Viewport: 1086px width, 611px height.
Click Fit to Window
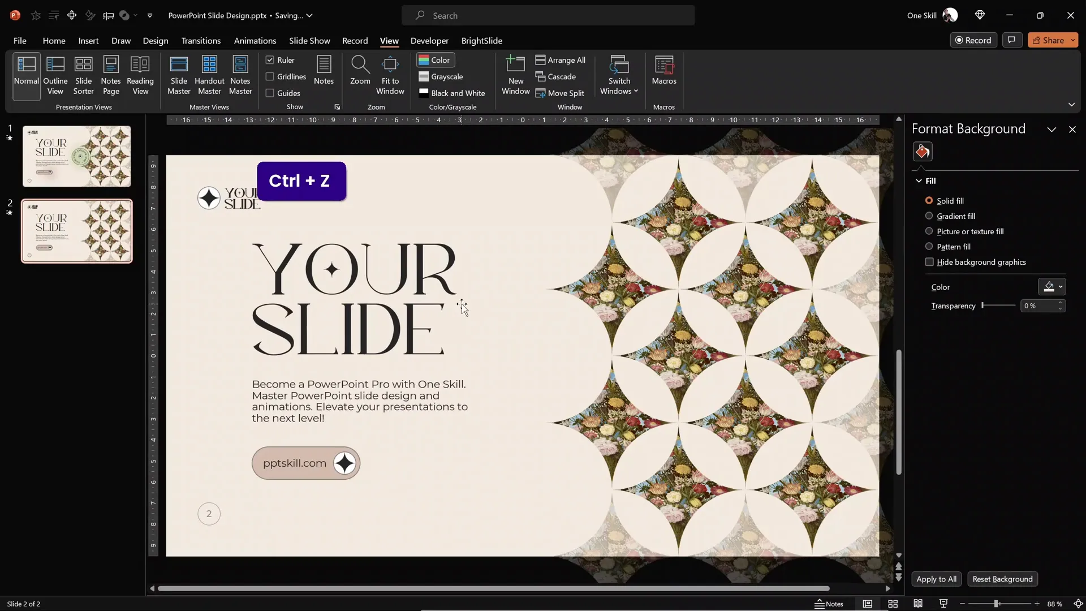(x=390, y=76)
